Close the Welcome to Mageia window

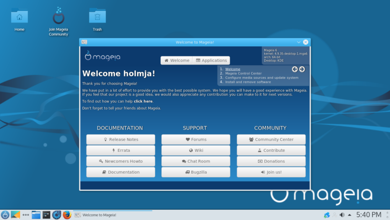pyautogui.click(x=306, y=42)
